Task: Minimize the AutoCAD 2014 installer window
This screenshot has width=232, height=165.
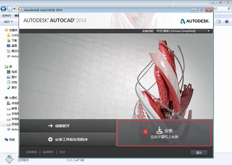Action: point(194,10)
